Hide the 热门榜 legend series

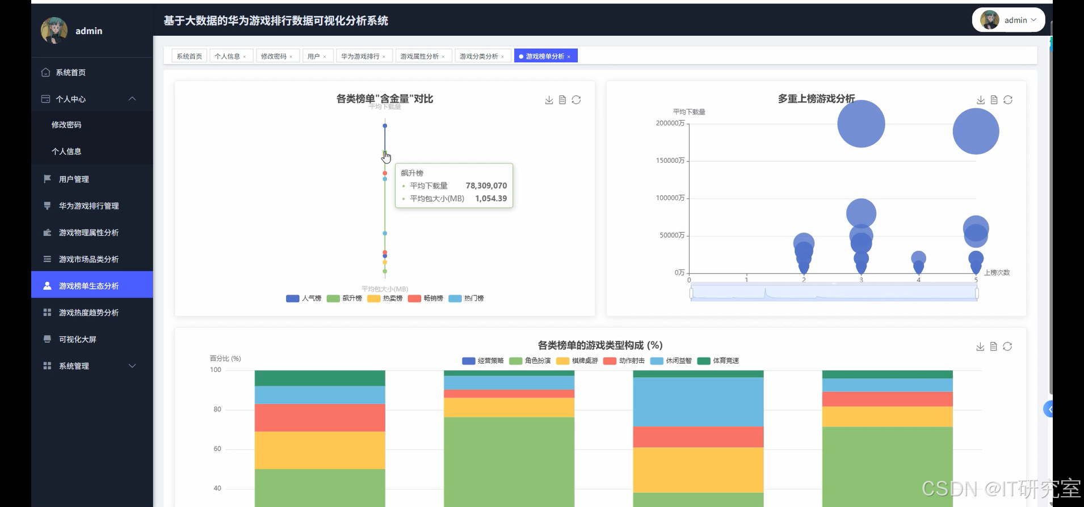(466, 298)
